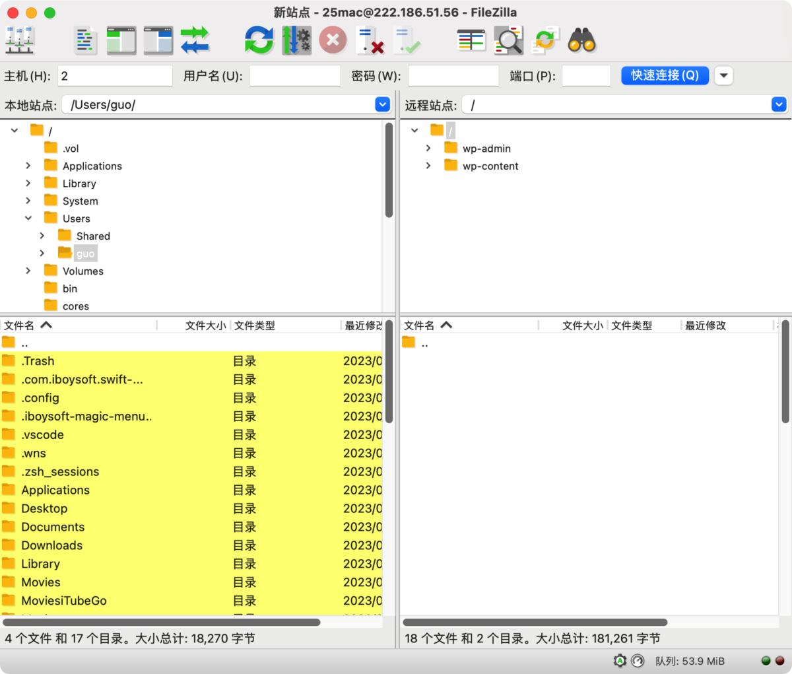Image resolution: width=792 pixels, height=674 pixels.
Task: Expand the local Library tree folder
Action: click(x=28, y=184)
